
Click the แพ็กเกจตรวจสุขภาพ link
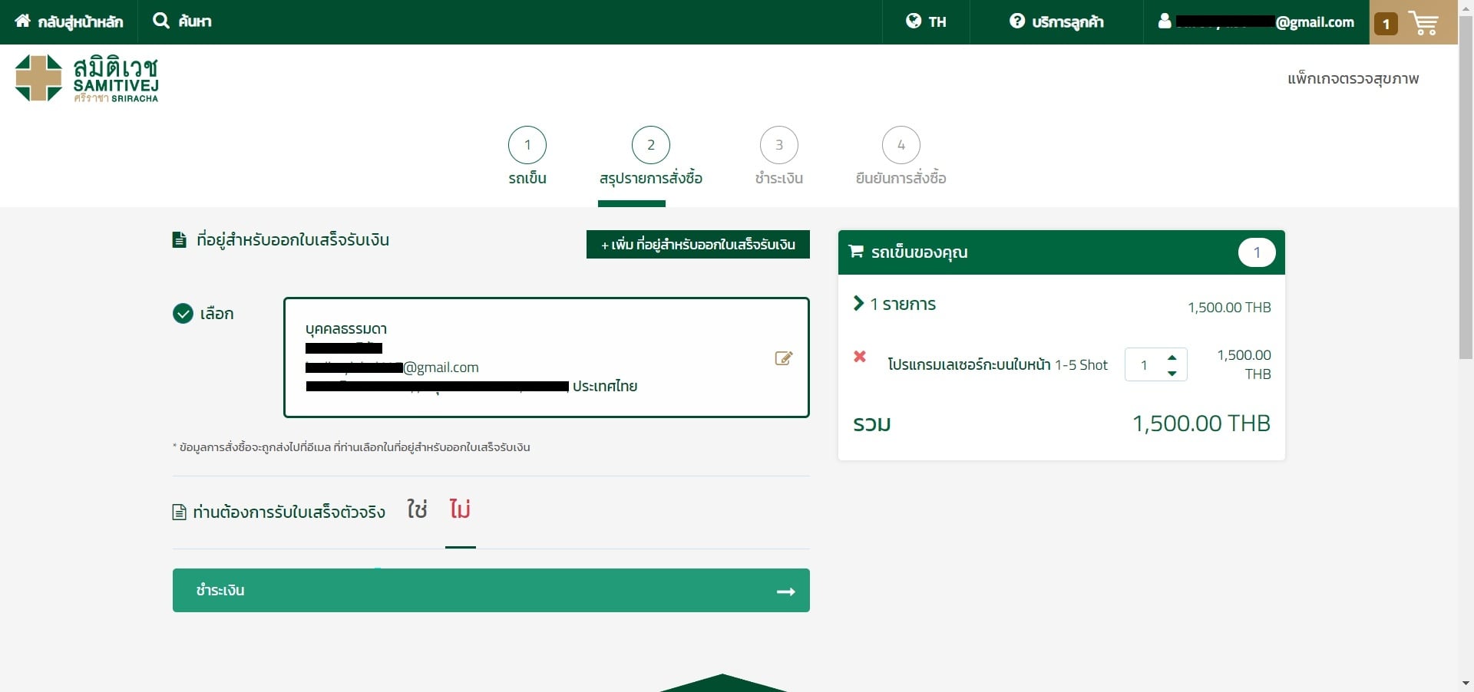(1353, 78)
